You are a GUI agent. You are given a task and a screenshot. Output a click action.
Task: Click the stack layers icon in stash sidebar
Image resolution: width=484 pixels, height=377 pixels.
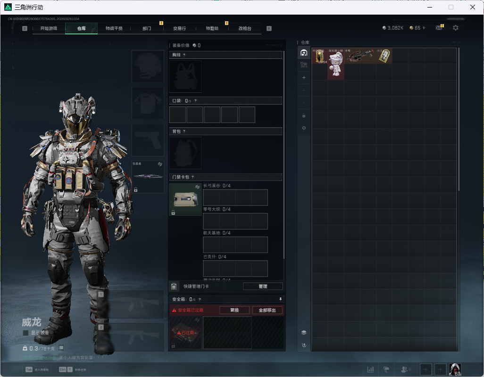click(304, 332)
